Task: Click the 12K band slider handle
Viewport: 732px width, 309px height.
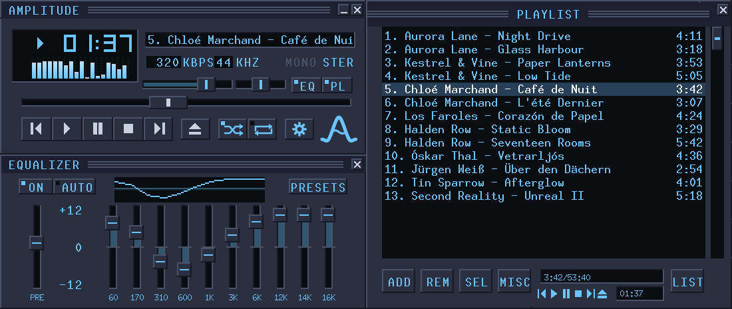Action: pyautogui.click(x=279, y=214)
